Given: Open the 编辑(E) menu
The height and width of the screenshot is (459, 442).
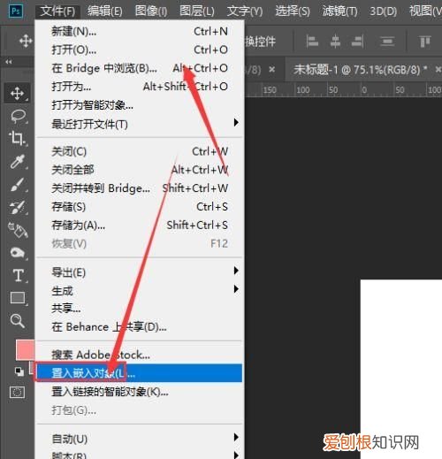Looking at the screenshot, I should tap(105, 11).
